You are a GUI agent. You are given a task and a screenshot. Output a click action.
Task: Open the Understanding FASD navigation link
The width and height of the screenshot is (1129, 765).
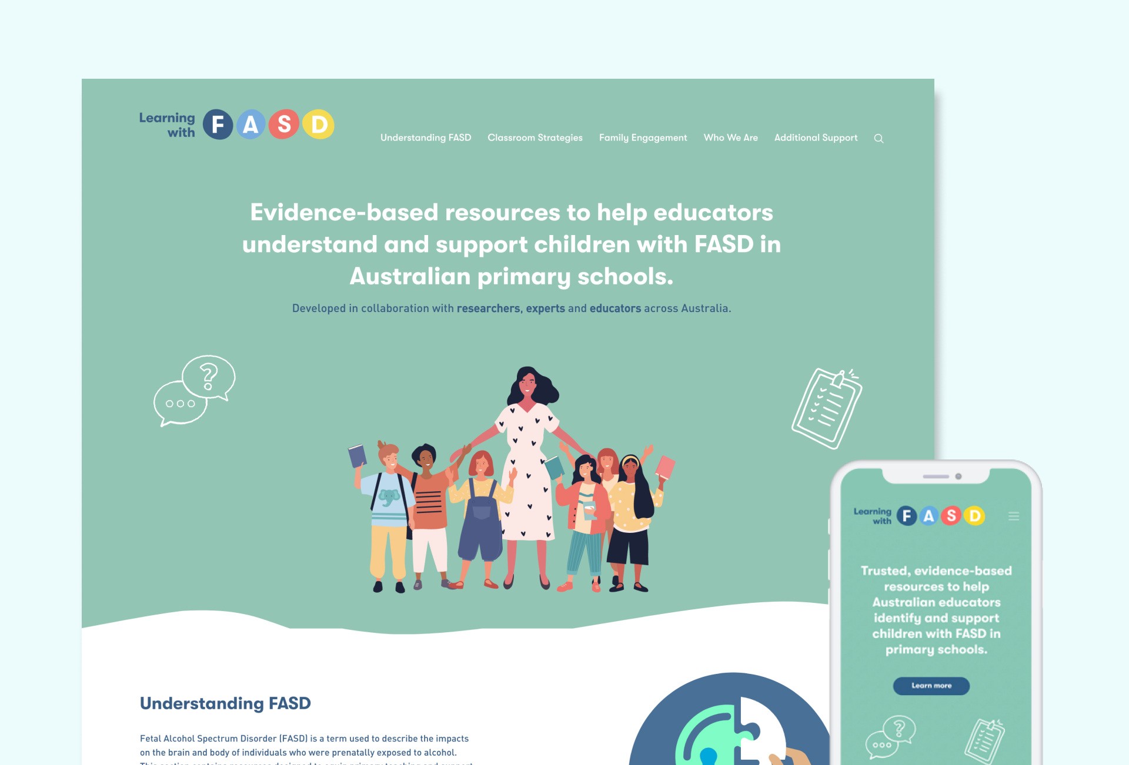click(425, 137)
